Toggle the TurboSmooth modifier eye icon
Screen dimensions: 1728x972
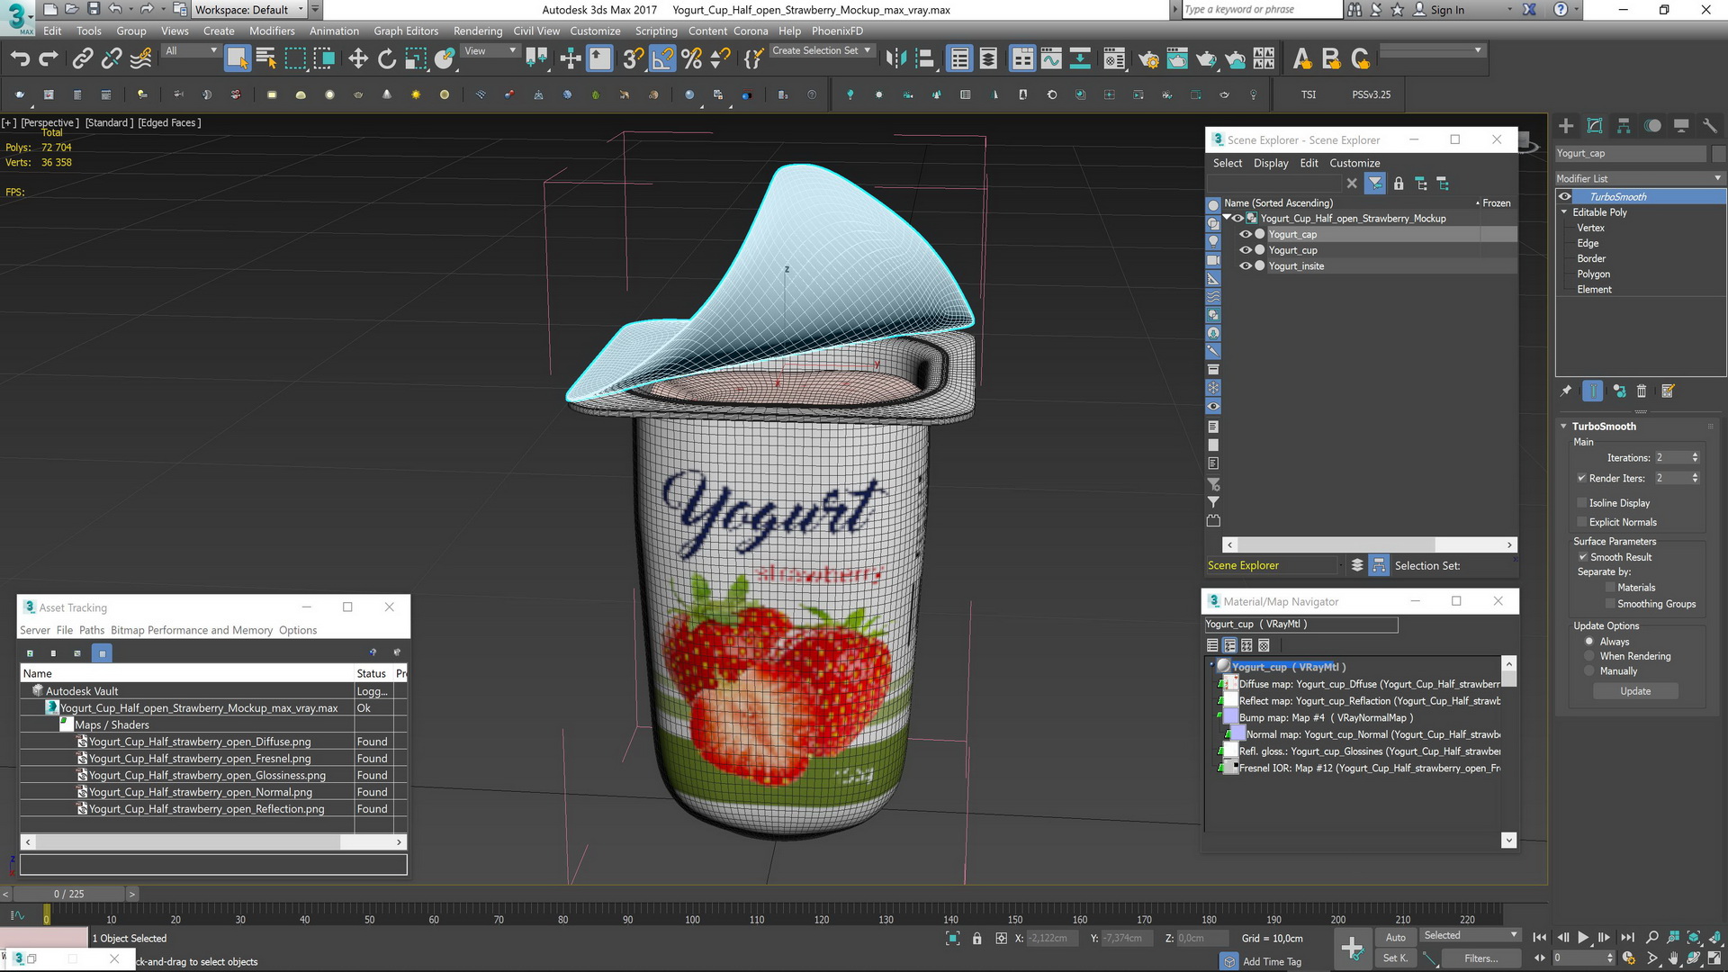click(x=1565, y=196)
